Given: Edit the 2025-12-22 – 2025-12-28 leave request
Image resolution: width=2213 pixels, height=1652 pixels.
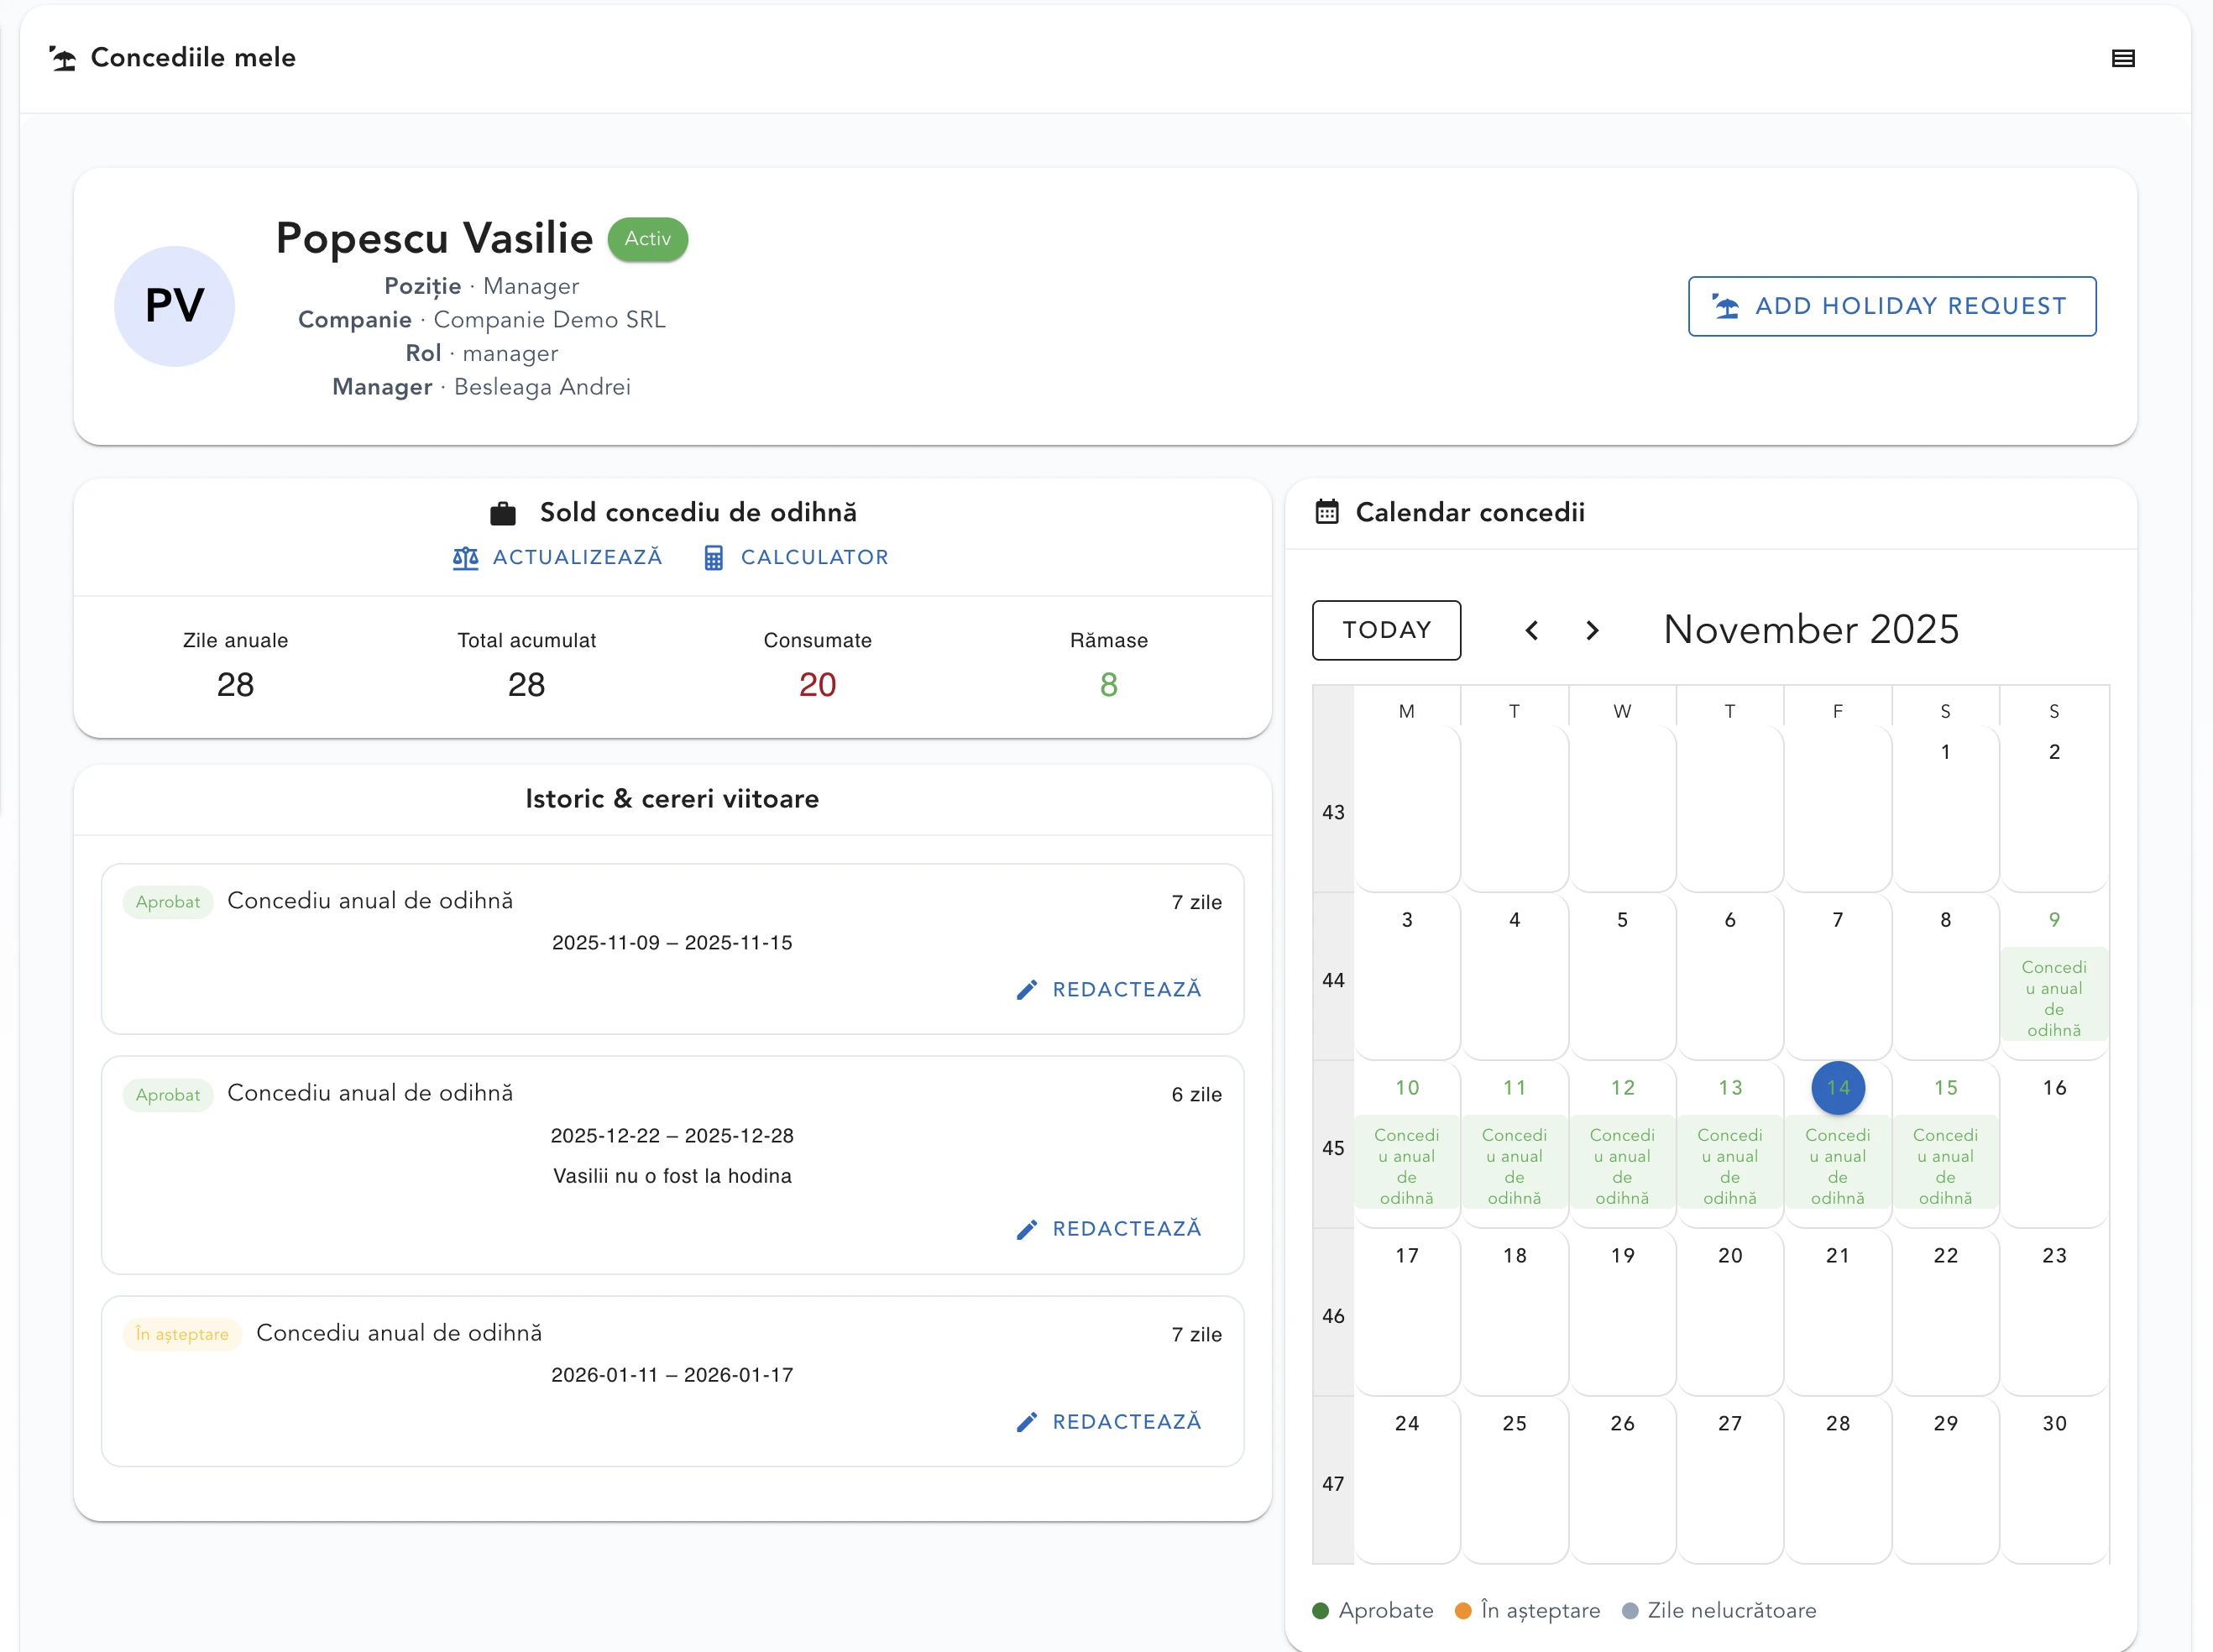Looking at the screenshot, I should (1108, 1228).
